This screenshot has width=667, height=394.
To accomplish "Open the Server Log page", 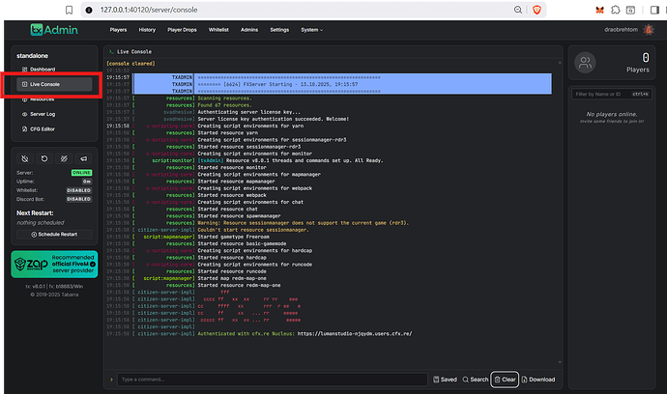I will pyautogui.click(x=43, y=114).
